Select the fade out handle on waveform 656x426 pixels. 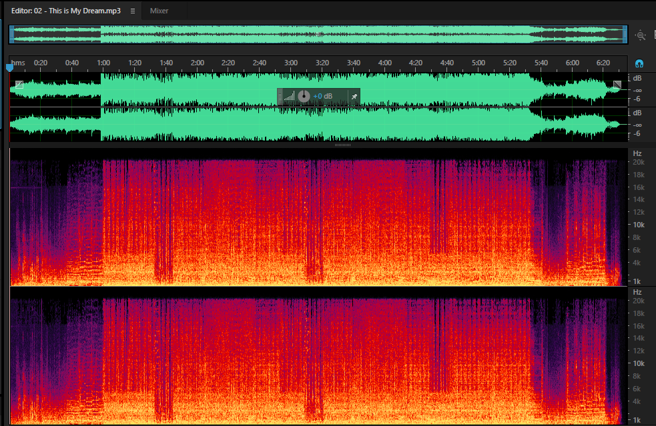point(617,85)
